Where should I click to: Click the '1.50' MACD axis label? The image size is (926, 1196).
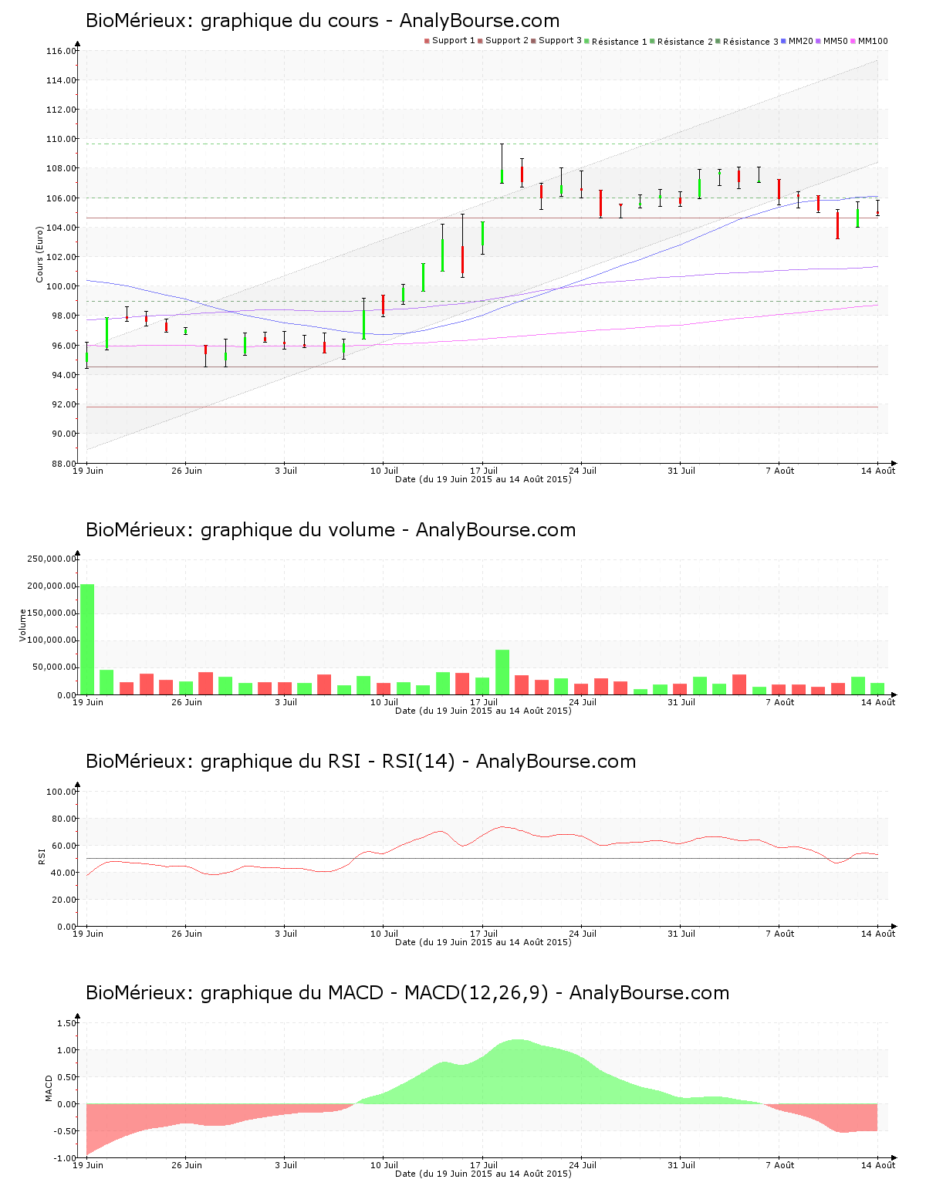(x=66, y=1023)
